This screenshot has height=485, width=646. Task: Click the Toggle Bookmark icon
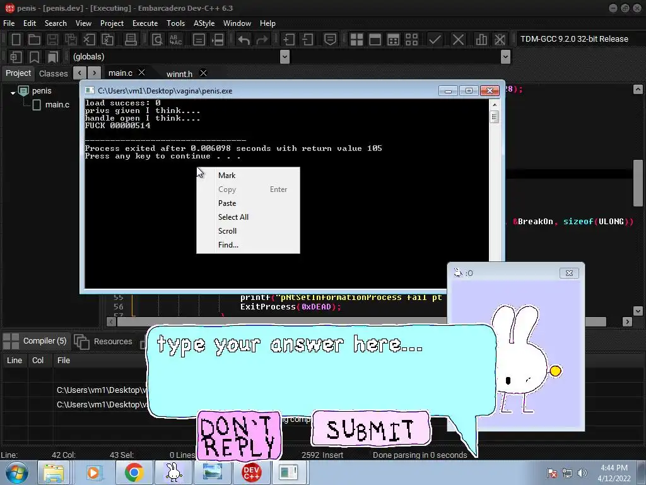34,57
